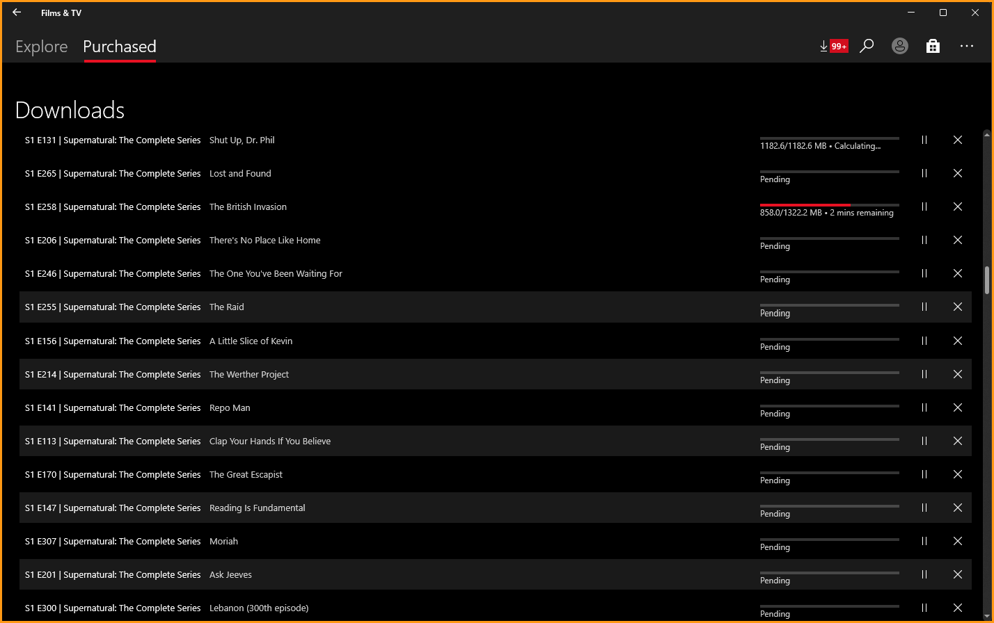Pause the Repo Man download
The width and height of the screenshot is (994, 623).
[x=924, y=407]
